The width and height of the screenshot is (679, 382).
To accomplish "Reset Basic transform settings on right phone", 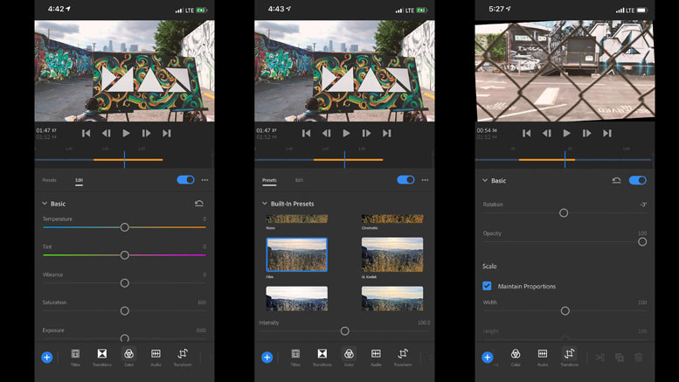I will point(616,180).
